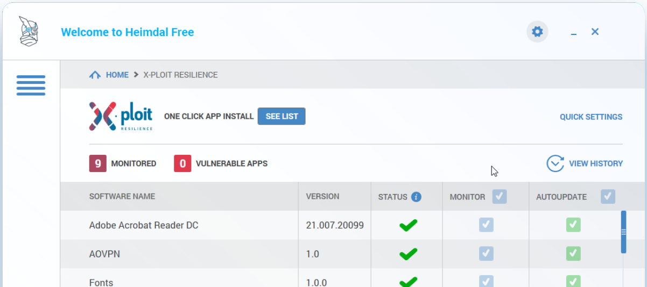Screen dimensions: 647x287
Task: Click the ONE CLICK APP INSTALL text
Action: pos(209,116)
